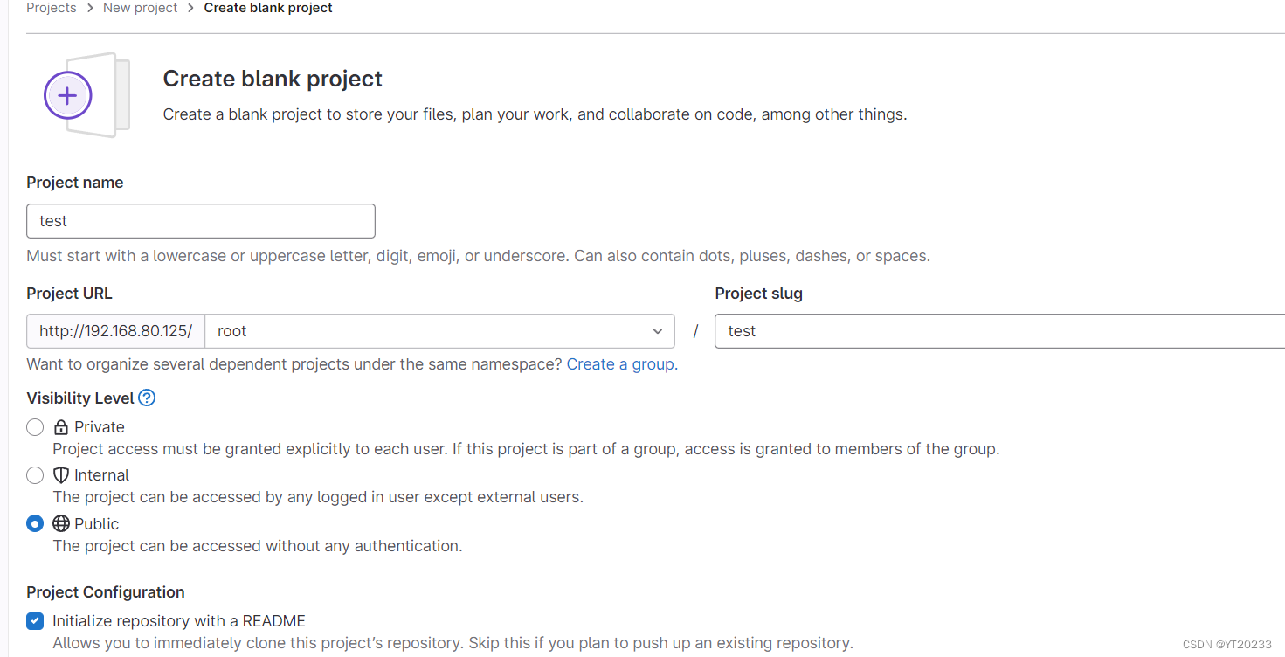Click the Create blank project heading
Viewport: 1285px width, 657px height.
tap(273, 79)
